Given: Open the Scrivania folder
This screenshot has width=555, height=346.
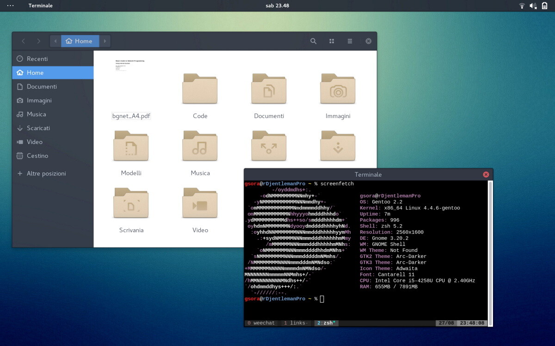Looking at the screenshot, I should click(x=131, y=204).
